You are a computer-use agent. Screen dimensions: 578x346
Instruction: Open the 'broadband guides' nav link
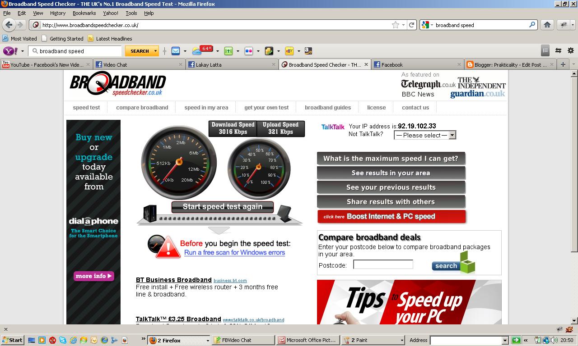pyautogui.click(x=328, y=108)
